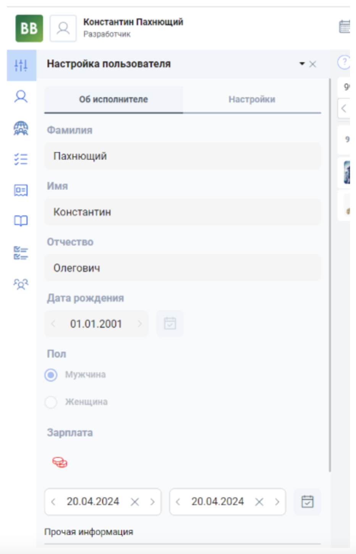This screenshot has width=356, height=554.
Task: Open the birth date calendar picker
Action: coord(170,324)
